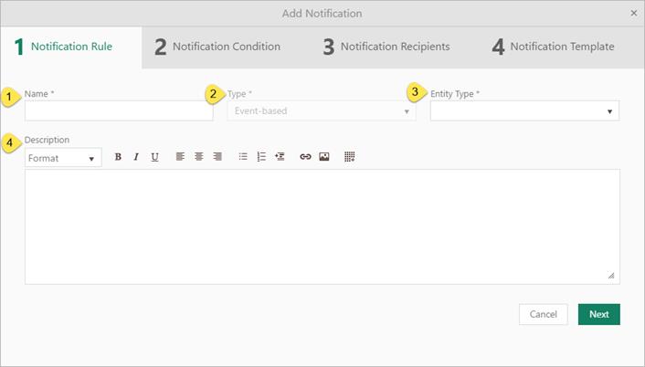The image size is (645, 367).
Task: Insert an image into the description
Action: [x=323, y=157]
